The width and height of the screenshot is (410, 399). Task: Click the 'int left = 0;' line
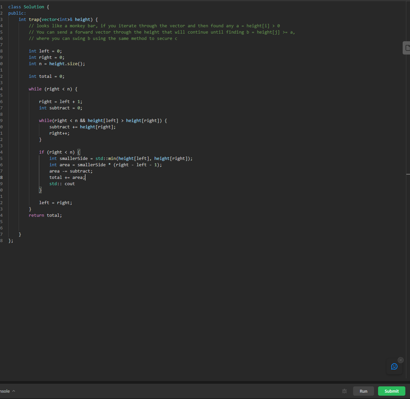[x=45, y=51]
